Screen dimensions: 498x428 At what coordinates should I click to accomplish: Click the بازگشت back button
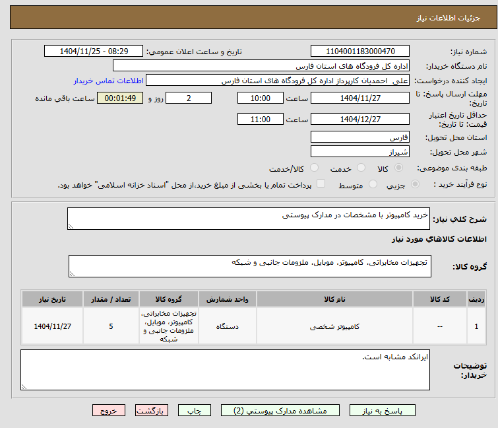[x=152, y=411]
